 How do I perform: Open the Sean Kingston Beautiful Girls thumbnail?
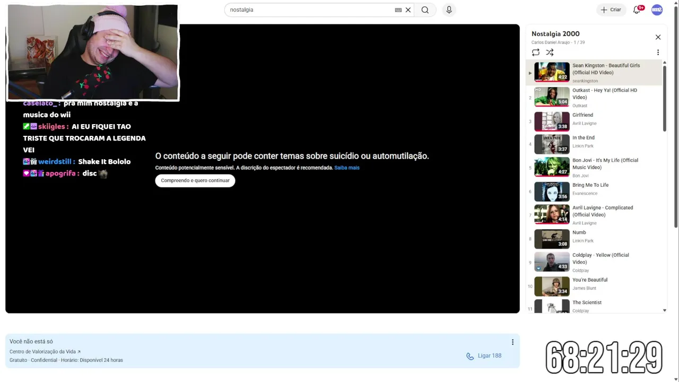tap(552, 72)
